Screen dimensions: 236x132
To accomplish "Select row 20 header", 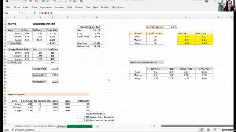I will 5,82.
